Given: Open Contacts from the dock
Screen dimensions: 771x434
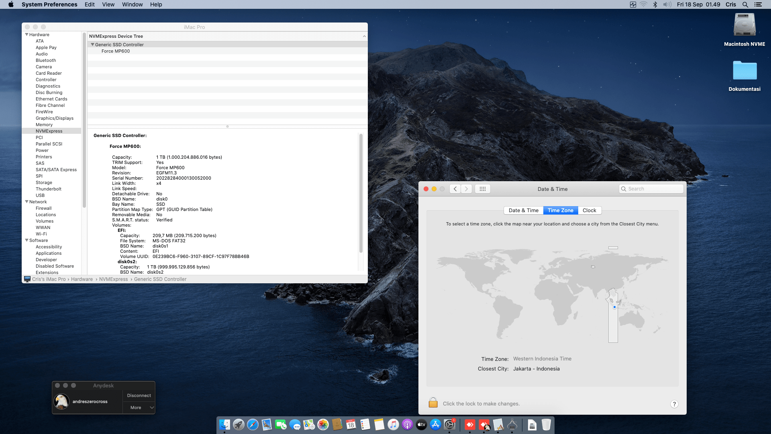Looking at the screenshot, I should [x=337, y=424].
